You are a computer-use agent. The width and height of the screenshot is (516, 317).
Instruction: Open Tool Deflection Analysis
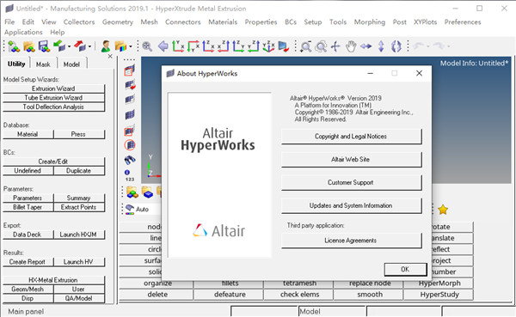pos(53,107)
